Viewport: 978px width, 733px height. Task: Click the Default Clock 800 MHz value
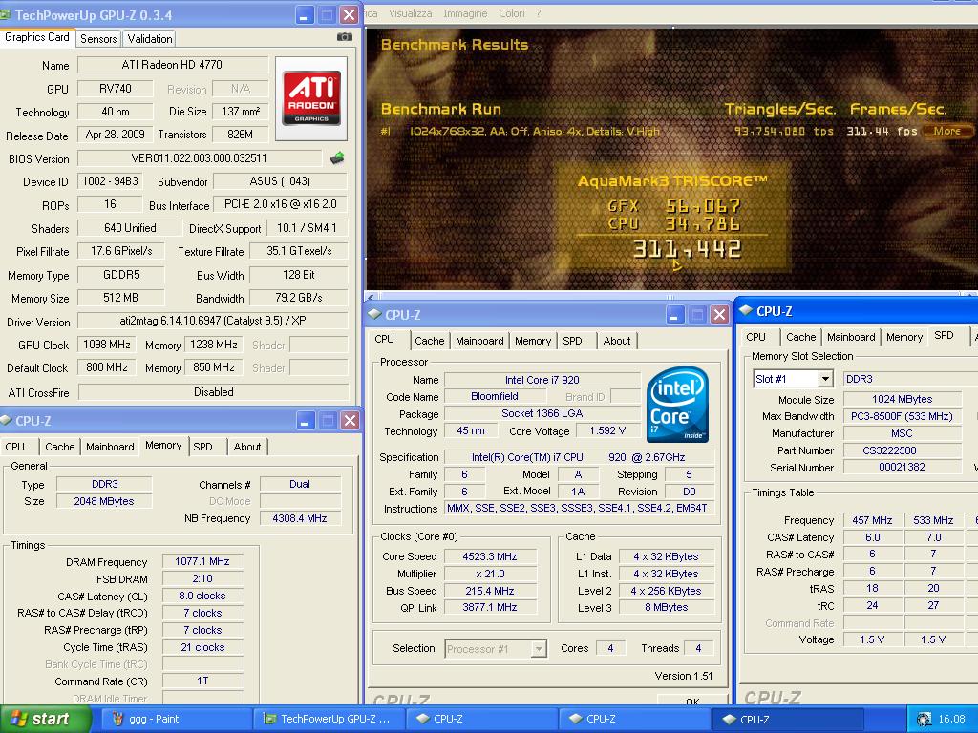click(107, 367)
